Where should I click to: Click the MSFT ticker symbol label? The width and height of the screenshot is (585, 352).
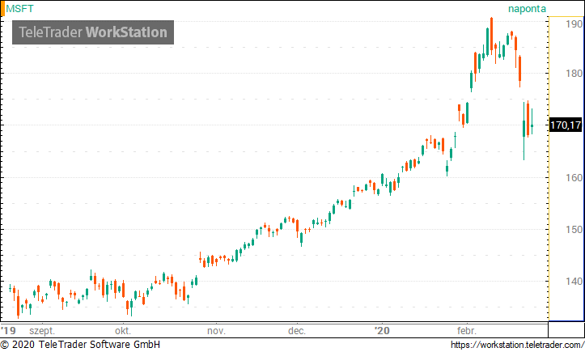(x=19, y=8)
